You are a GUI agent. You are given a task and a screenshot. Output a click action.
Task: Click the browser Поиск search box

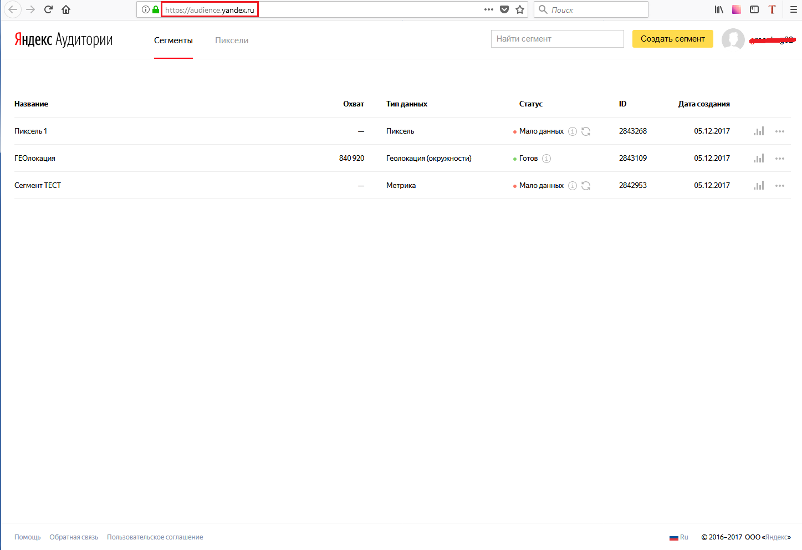coord(591,9)
